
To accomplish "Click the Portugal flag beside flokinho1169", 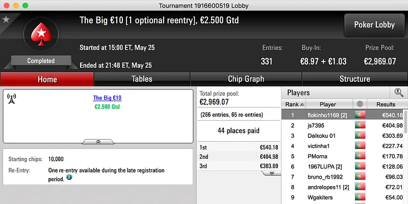I will (361, 115).
